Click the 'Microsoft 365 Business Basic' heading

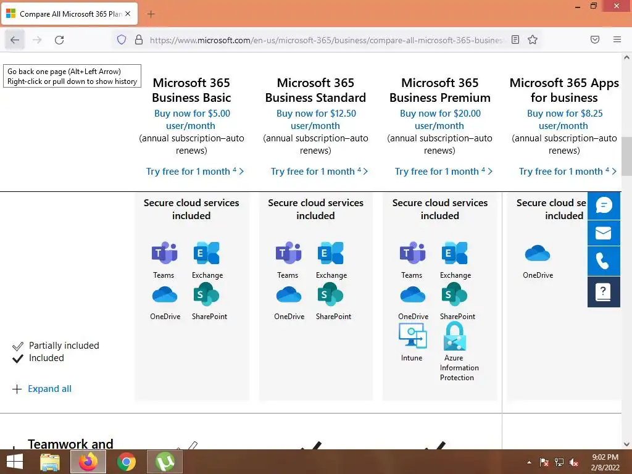point(192,90)
